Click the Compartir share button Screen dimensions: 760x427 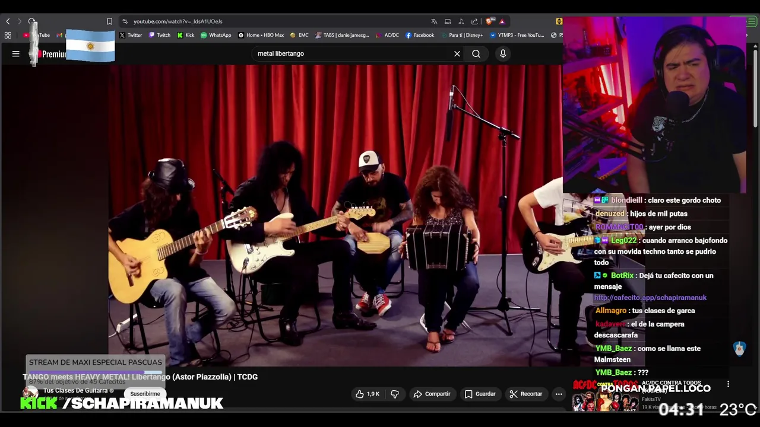click(x=432, y=394)
